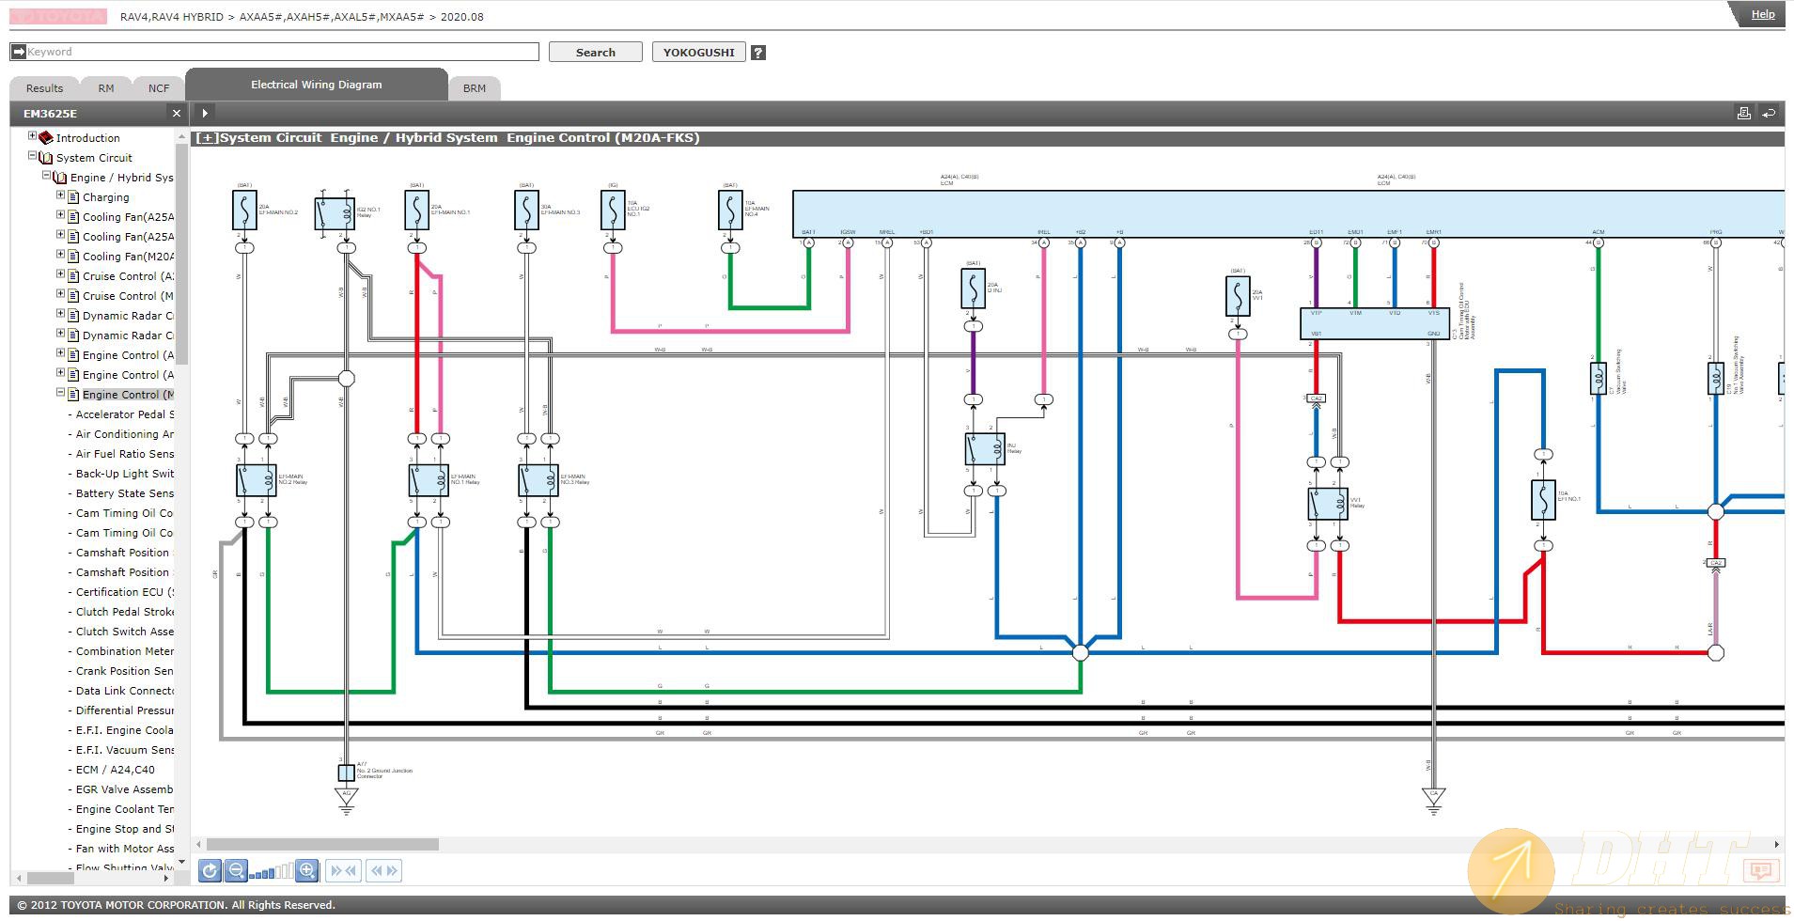This screenshot has height=921, width=1794.
Task: Open Crank Position Sen item
Action: (124, 671)
